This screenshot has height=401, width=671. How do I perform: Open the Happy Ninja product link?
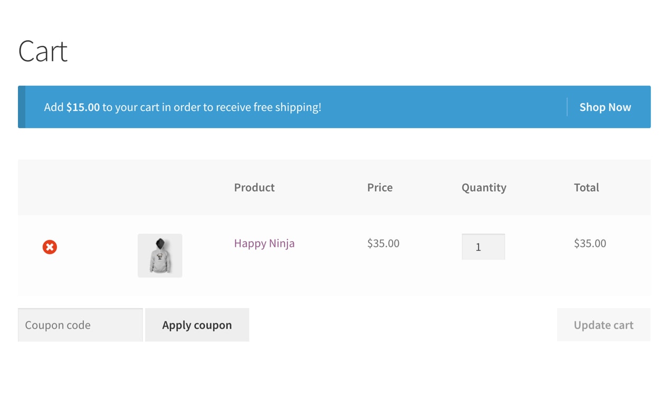click(264, 243)
